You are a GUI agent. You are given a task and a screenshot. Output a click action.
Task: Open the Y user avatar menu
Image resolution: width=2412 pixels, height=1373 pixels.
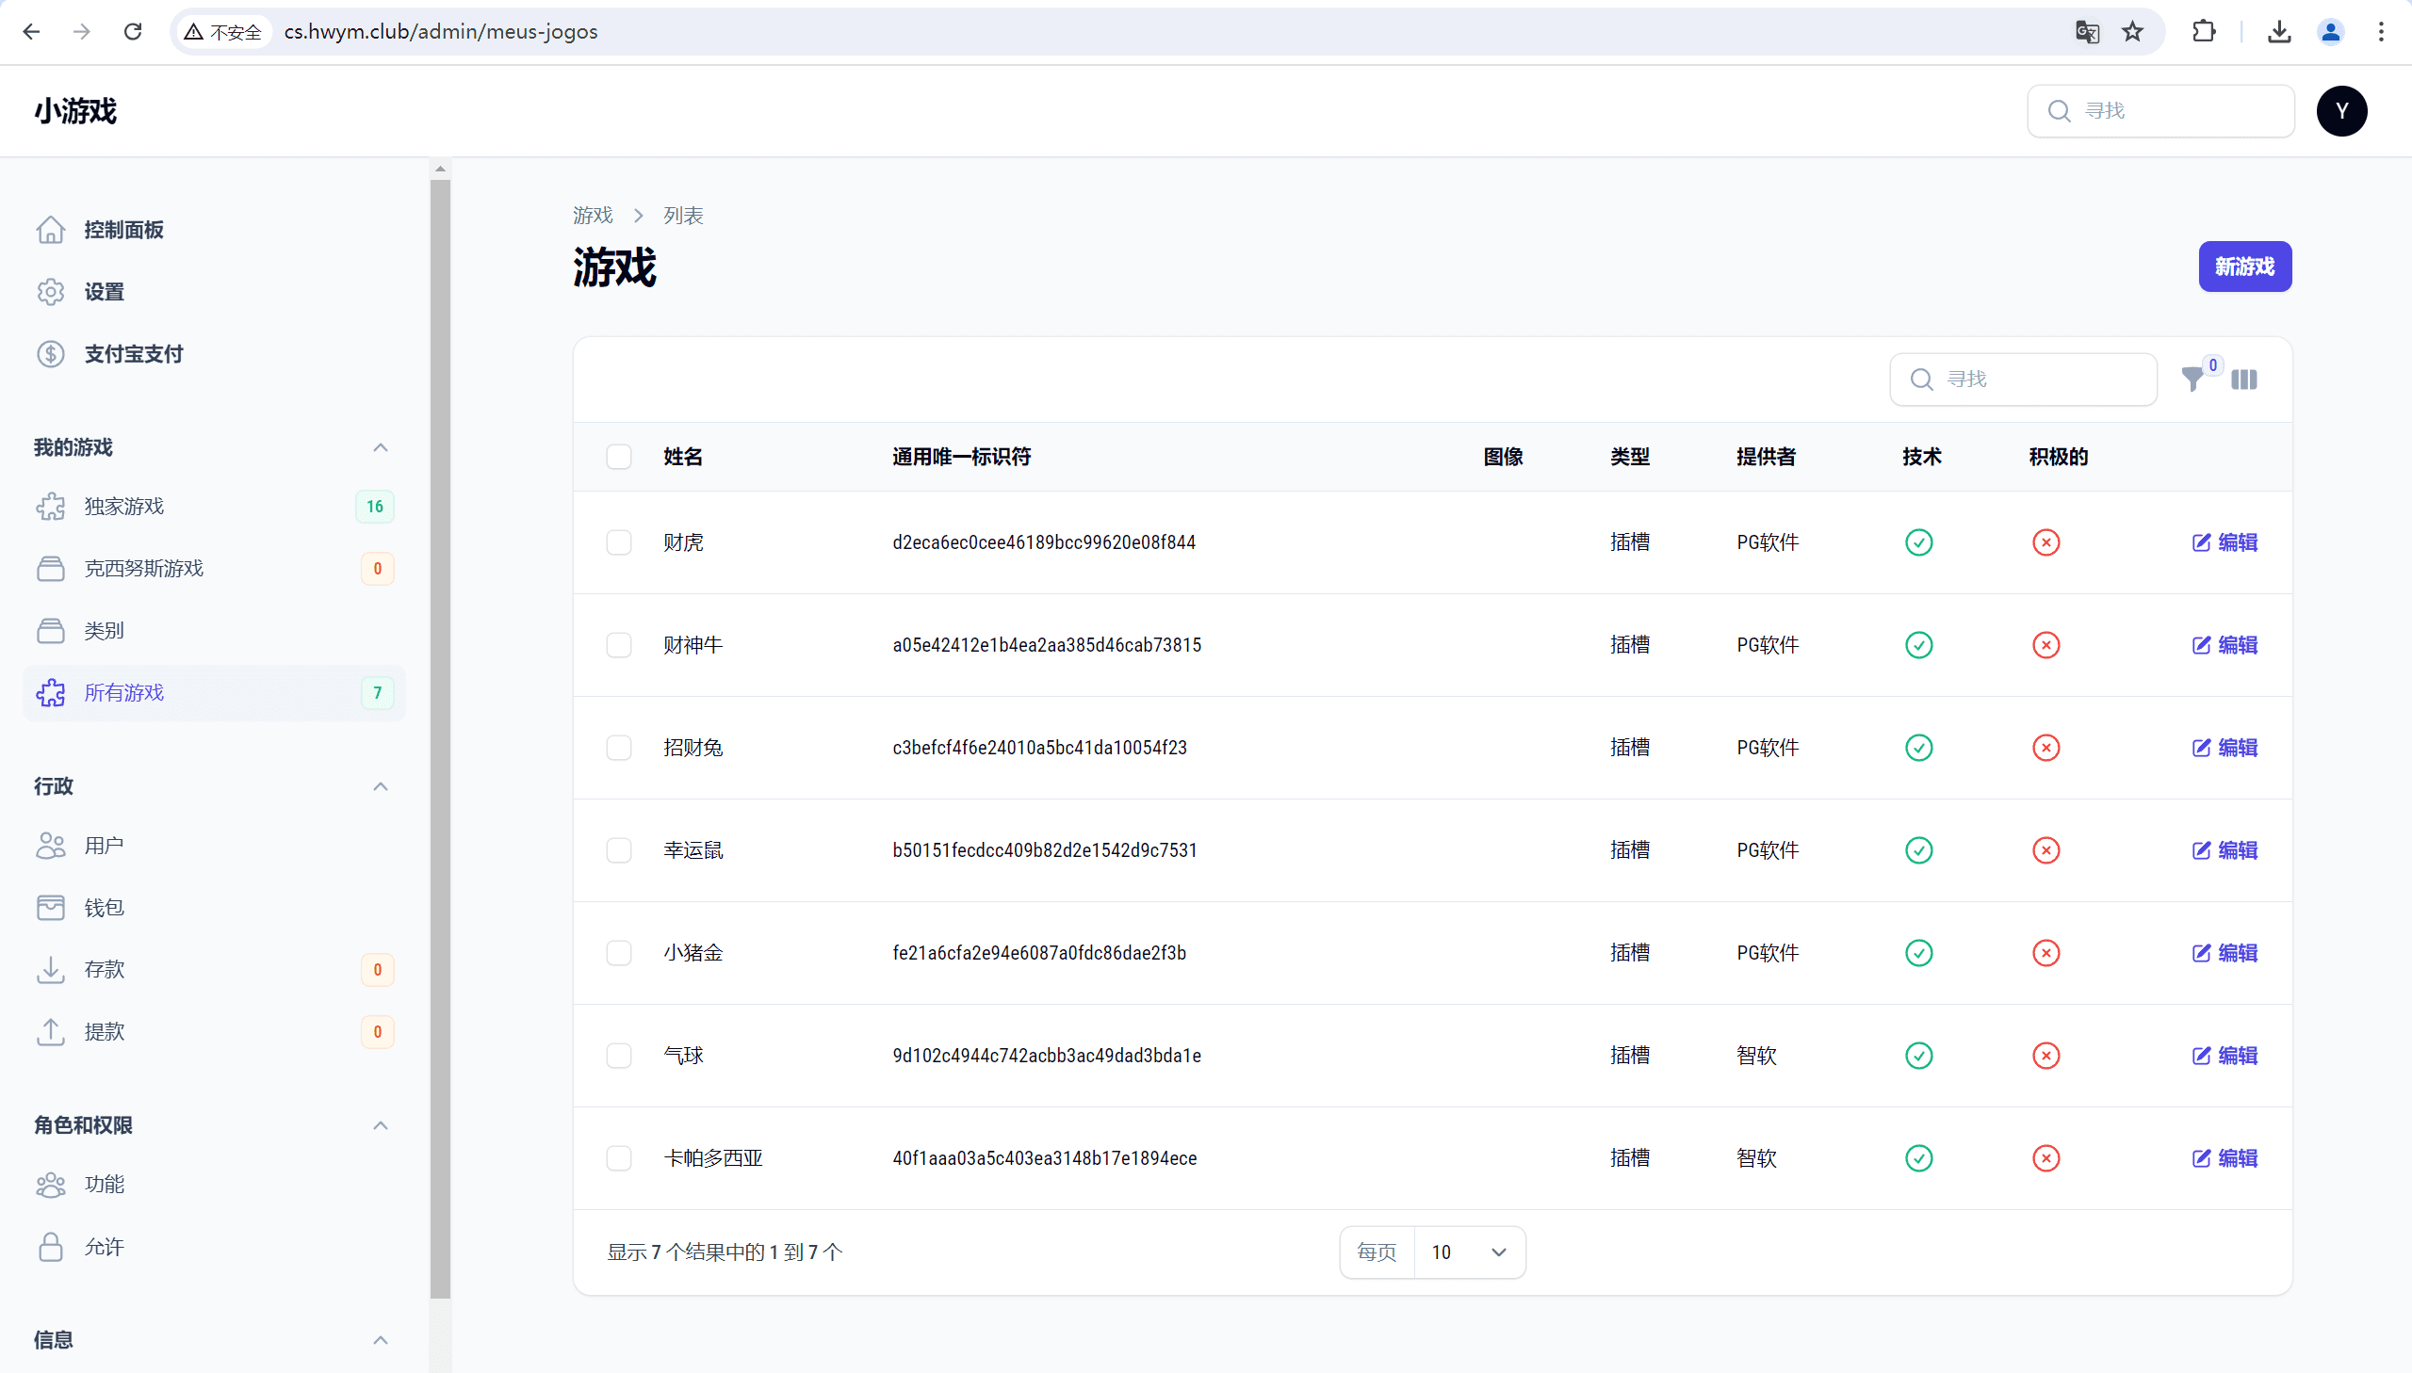[x=2341, y=111]
